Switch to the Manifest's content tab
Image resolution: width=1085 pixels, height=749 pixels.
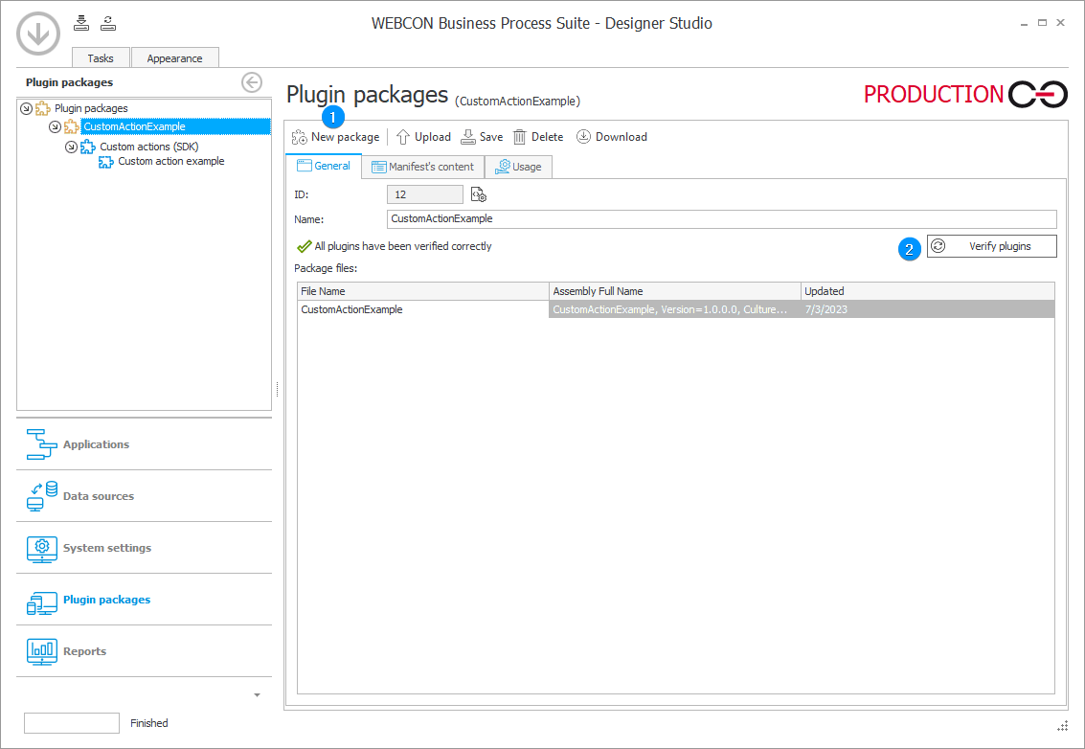(422, 167)
